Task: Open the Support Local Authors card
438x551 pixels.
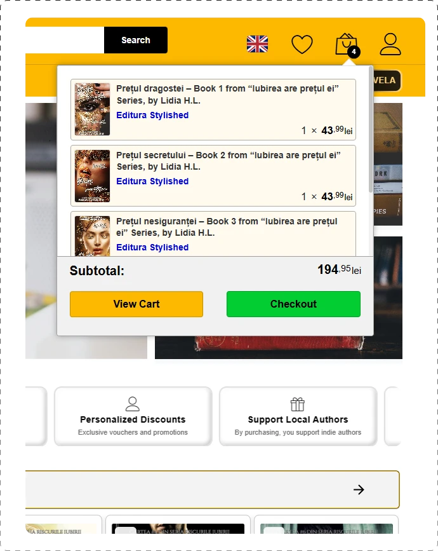Action: [298, 416]
